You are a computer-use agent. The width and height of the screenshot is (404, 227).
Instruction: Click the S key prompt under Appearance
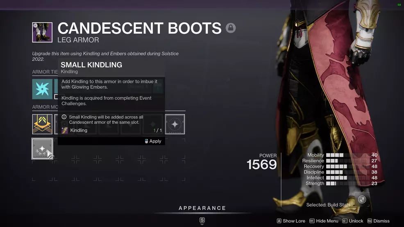202,220
